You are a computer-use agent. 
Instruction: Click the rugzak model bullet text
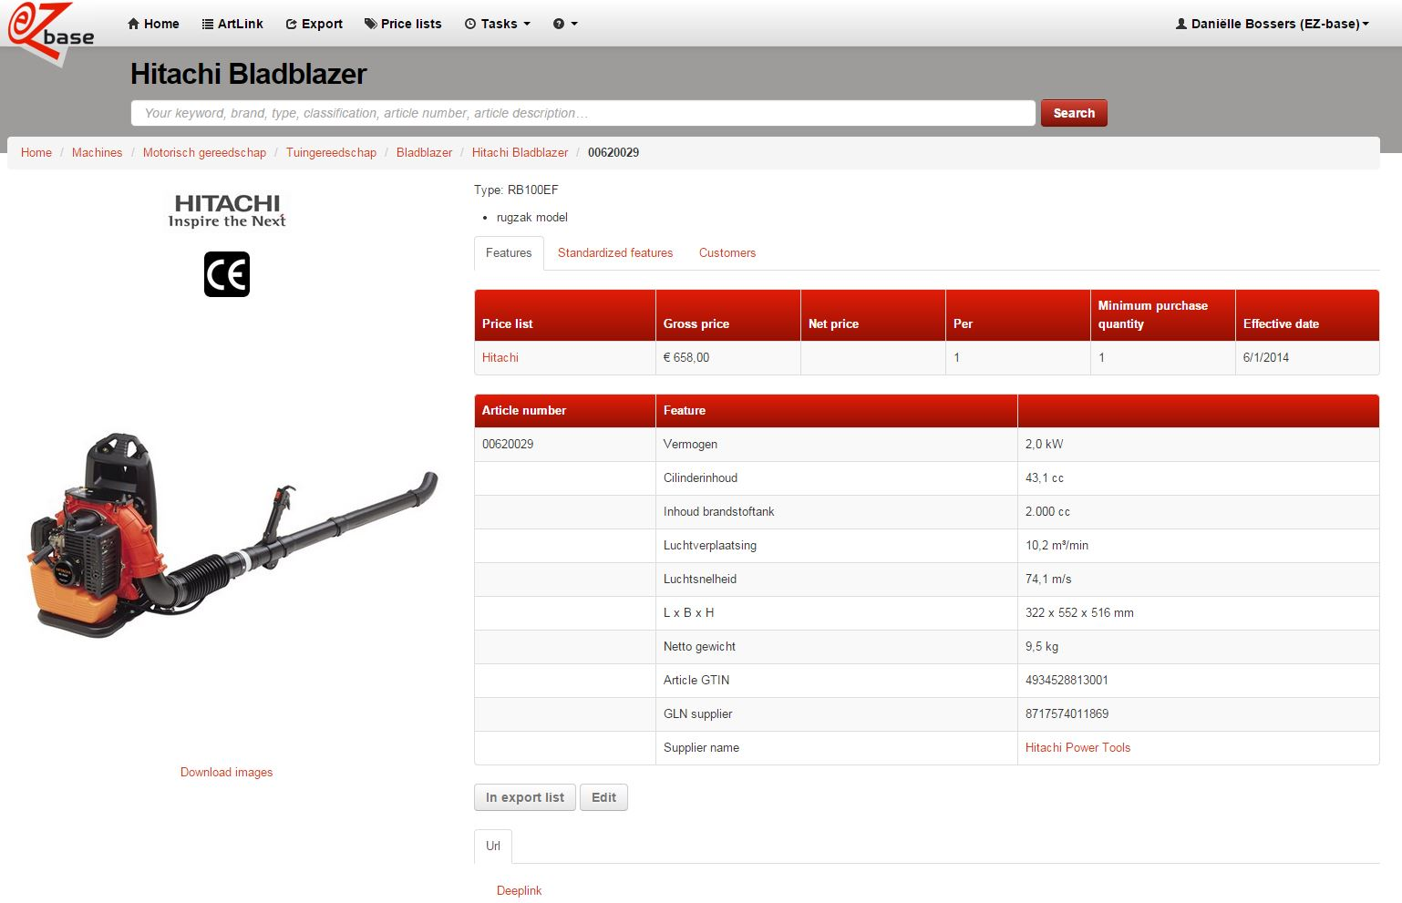532,217
